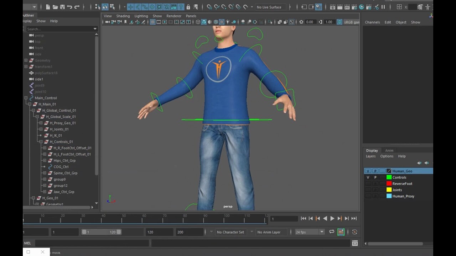Toggle visibility of Controls layer

click(368, 177)
